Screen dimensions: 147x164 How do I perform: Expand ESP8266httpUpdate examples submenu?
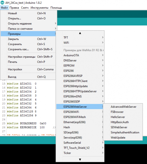80,86
